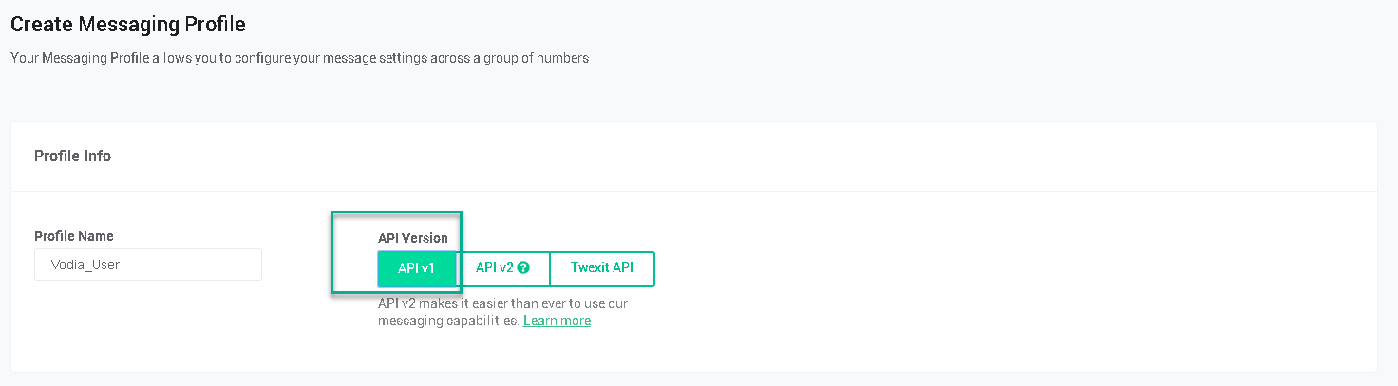Viewport: 1398px width, 386px height.
Task: Activate the Twexit API segmented button
Action: [602, 268]
